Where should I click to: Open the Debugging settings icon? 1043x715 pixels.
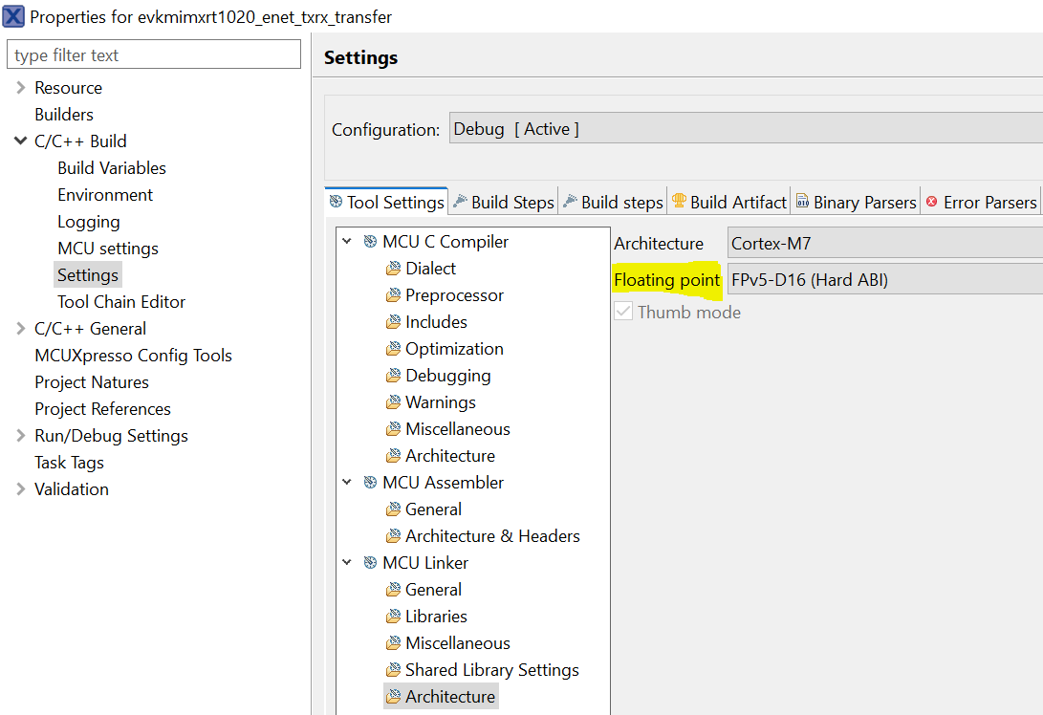(x=394, y=375)
